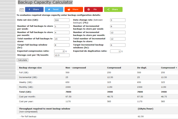Click the incremental backups per week input
The height and width of the screenshot is (119, 178).
coord(117,26)
